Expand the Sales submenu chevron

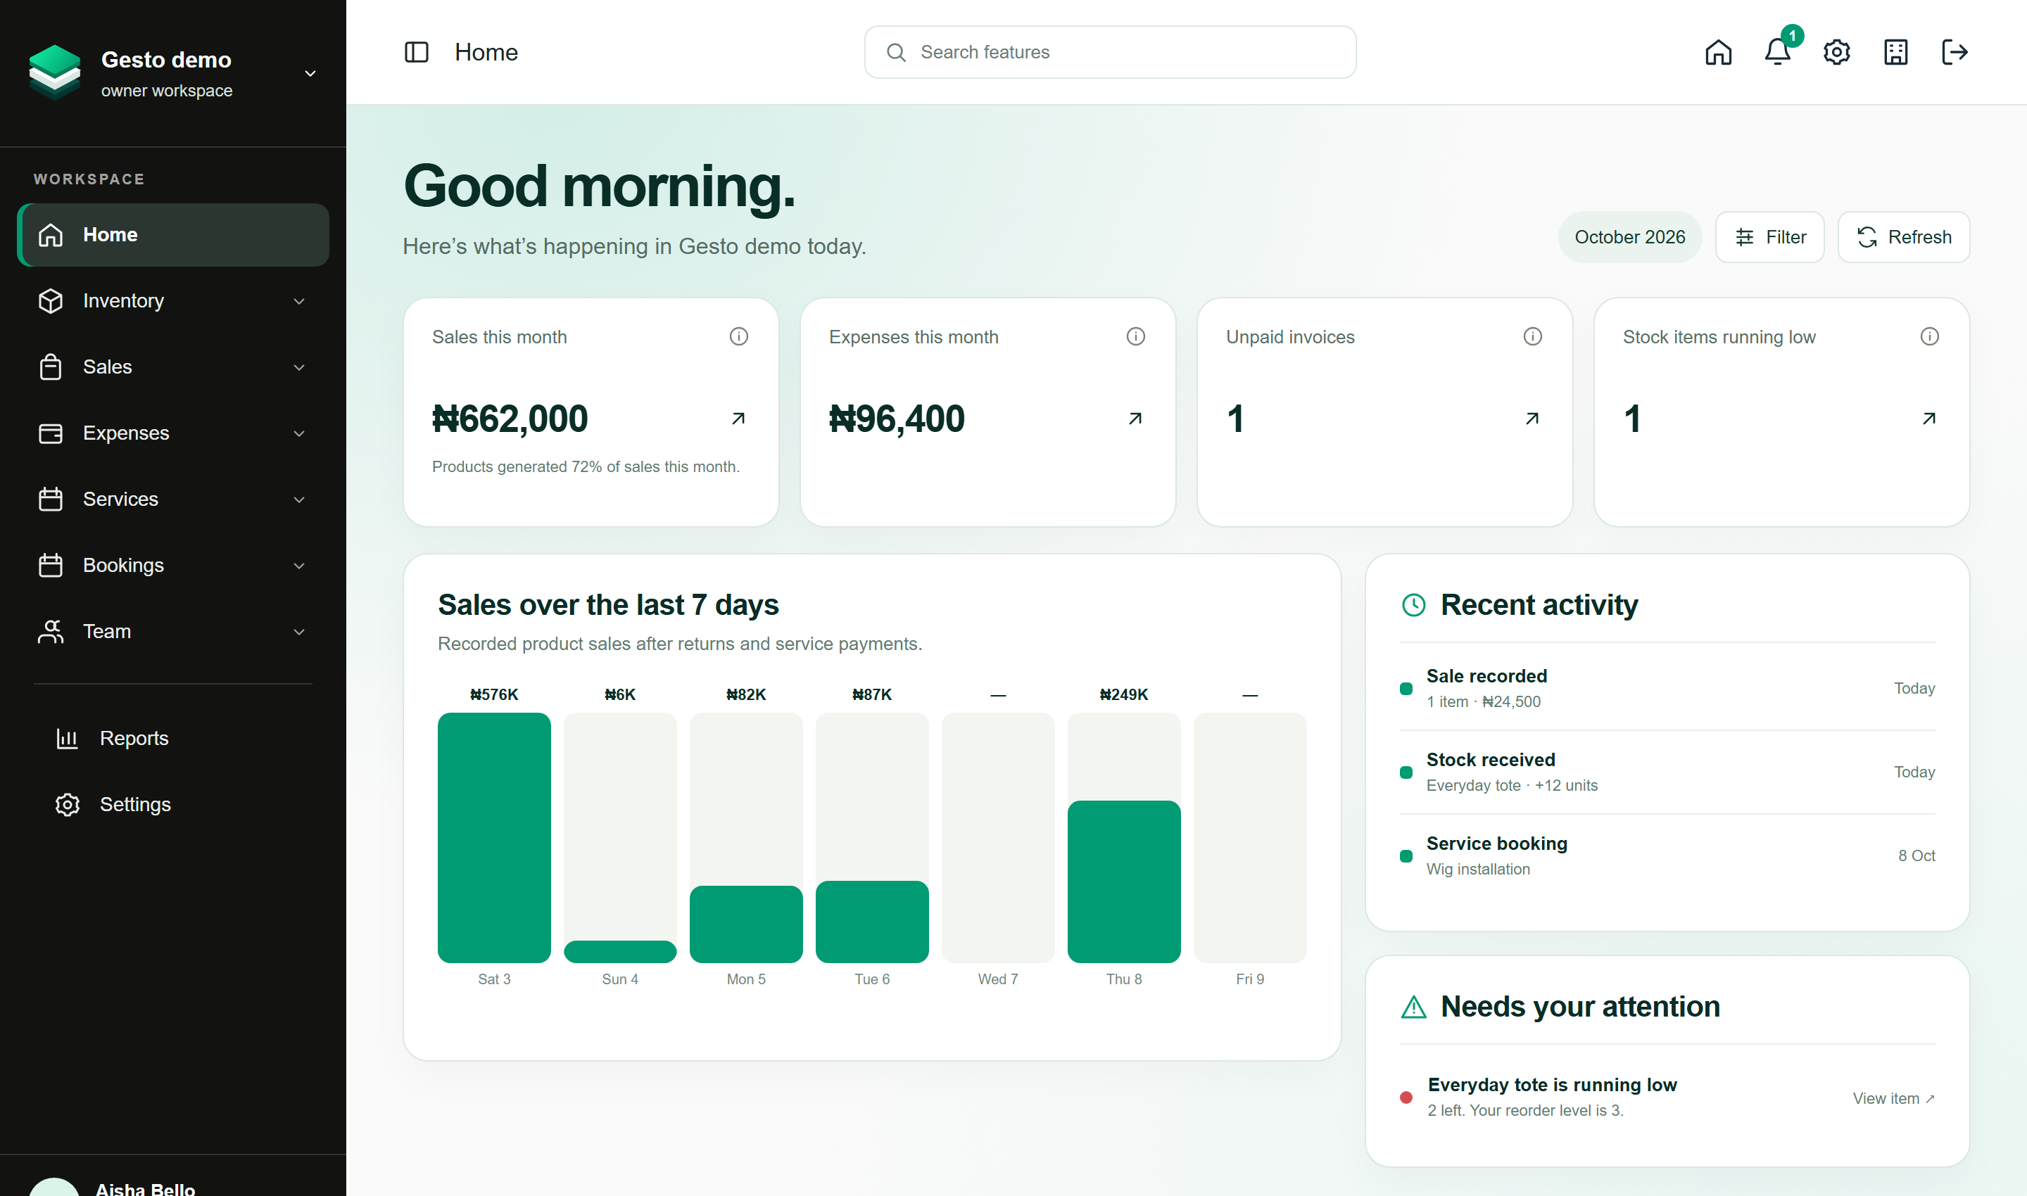tap(299, 367)
